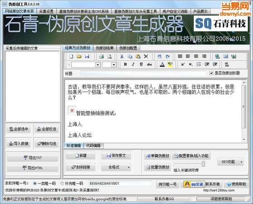The width and height of the screenshot is (253, 204).
Task: Click into the 标题 input field
Action: click(143, 73)
